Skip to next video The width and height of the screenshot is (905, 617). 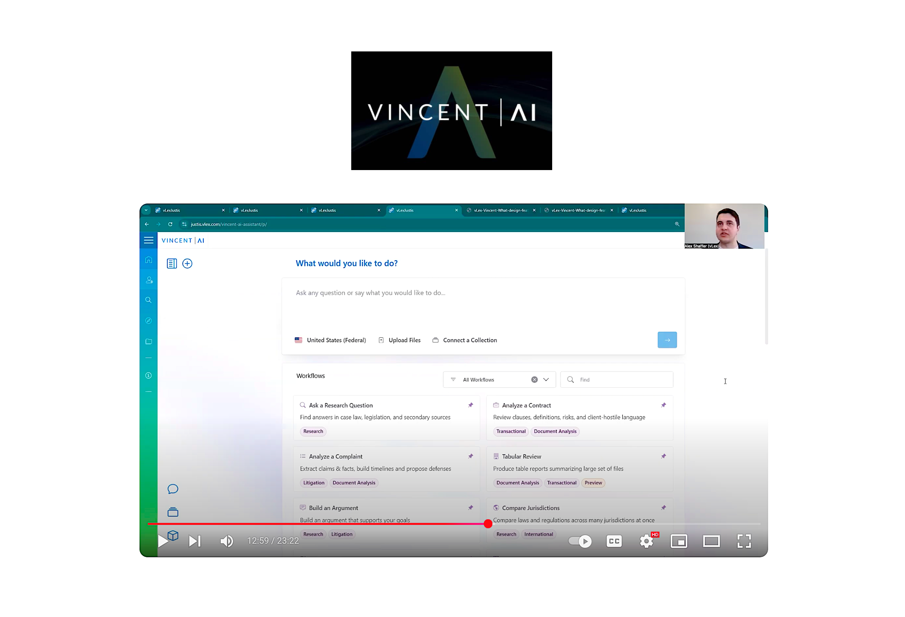195,541
